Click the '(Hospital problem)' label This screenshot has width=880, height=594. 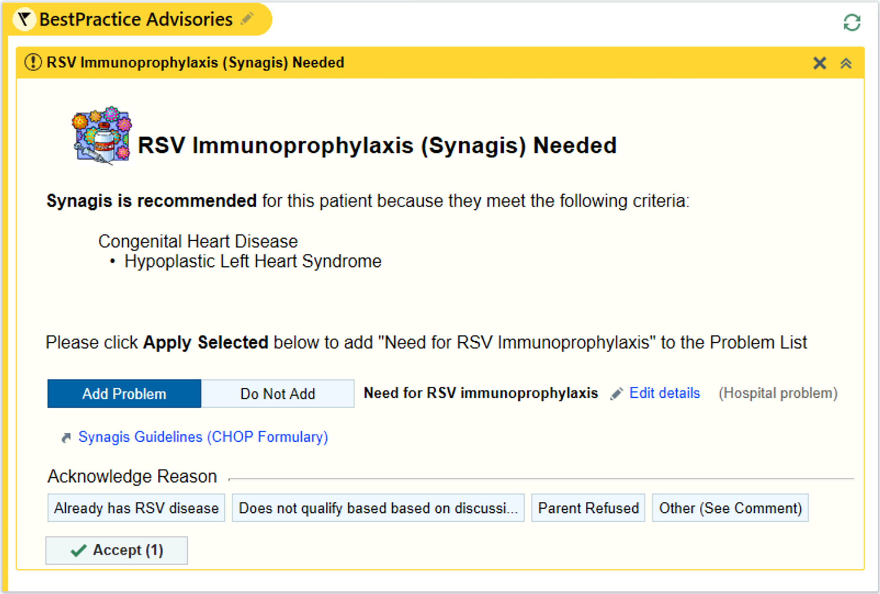click(778, 393)
